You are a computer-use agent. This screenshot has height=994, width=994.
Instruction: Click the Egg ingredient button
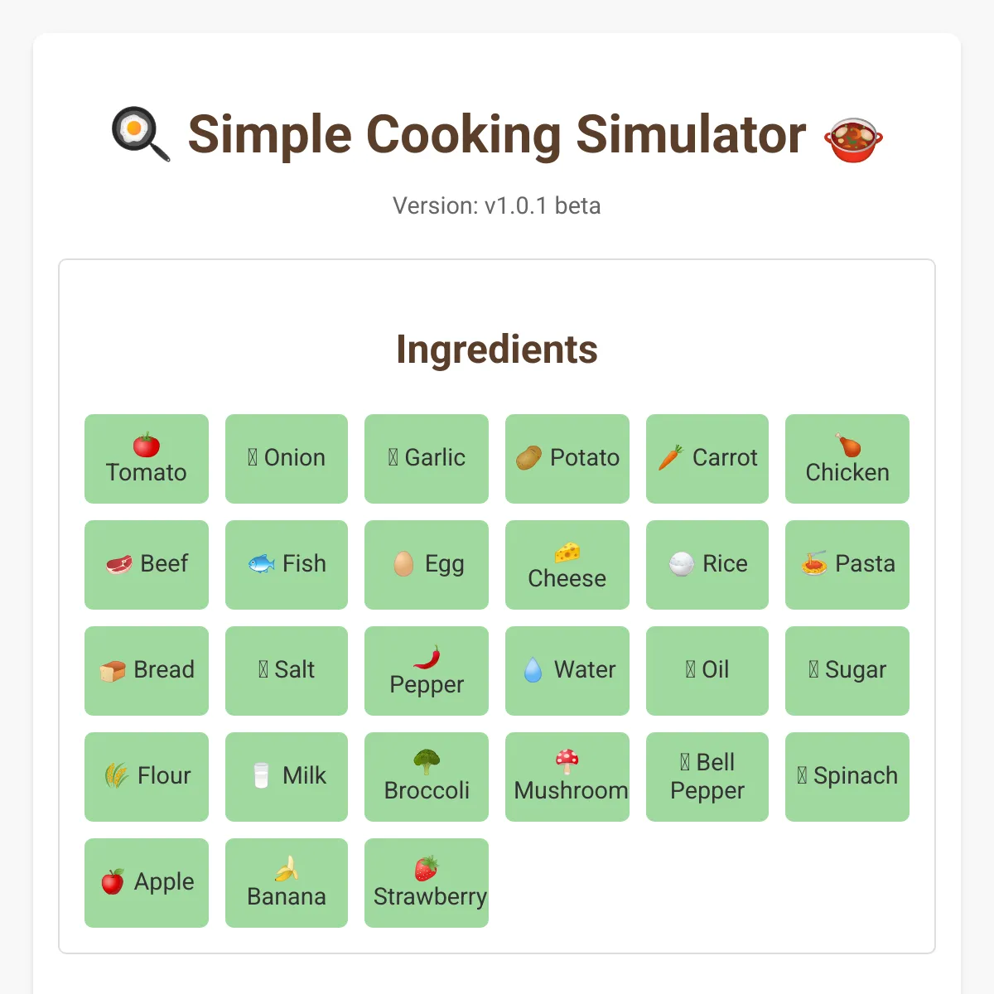point(427,565)
